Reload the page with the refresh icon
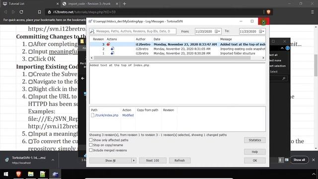Viewport: 318px width, 179px height. point(21,12)
